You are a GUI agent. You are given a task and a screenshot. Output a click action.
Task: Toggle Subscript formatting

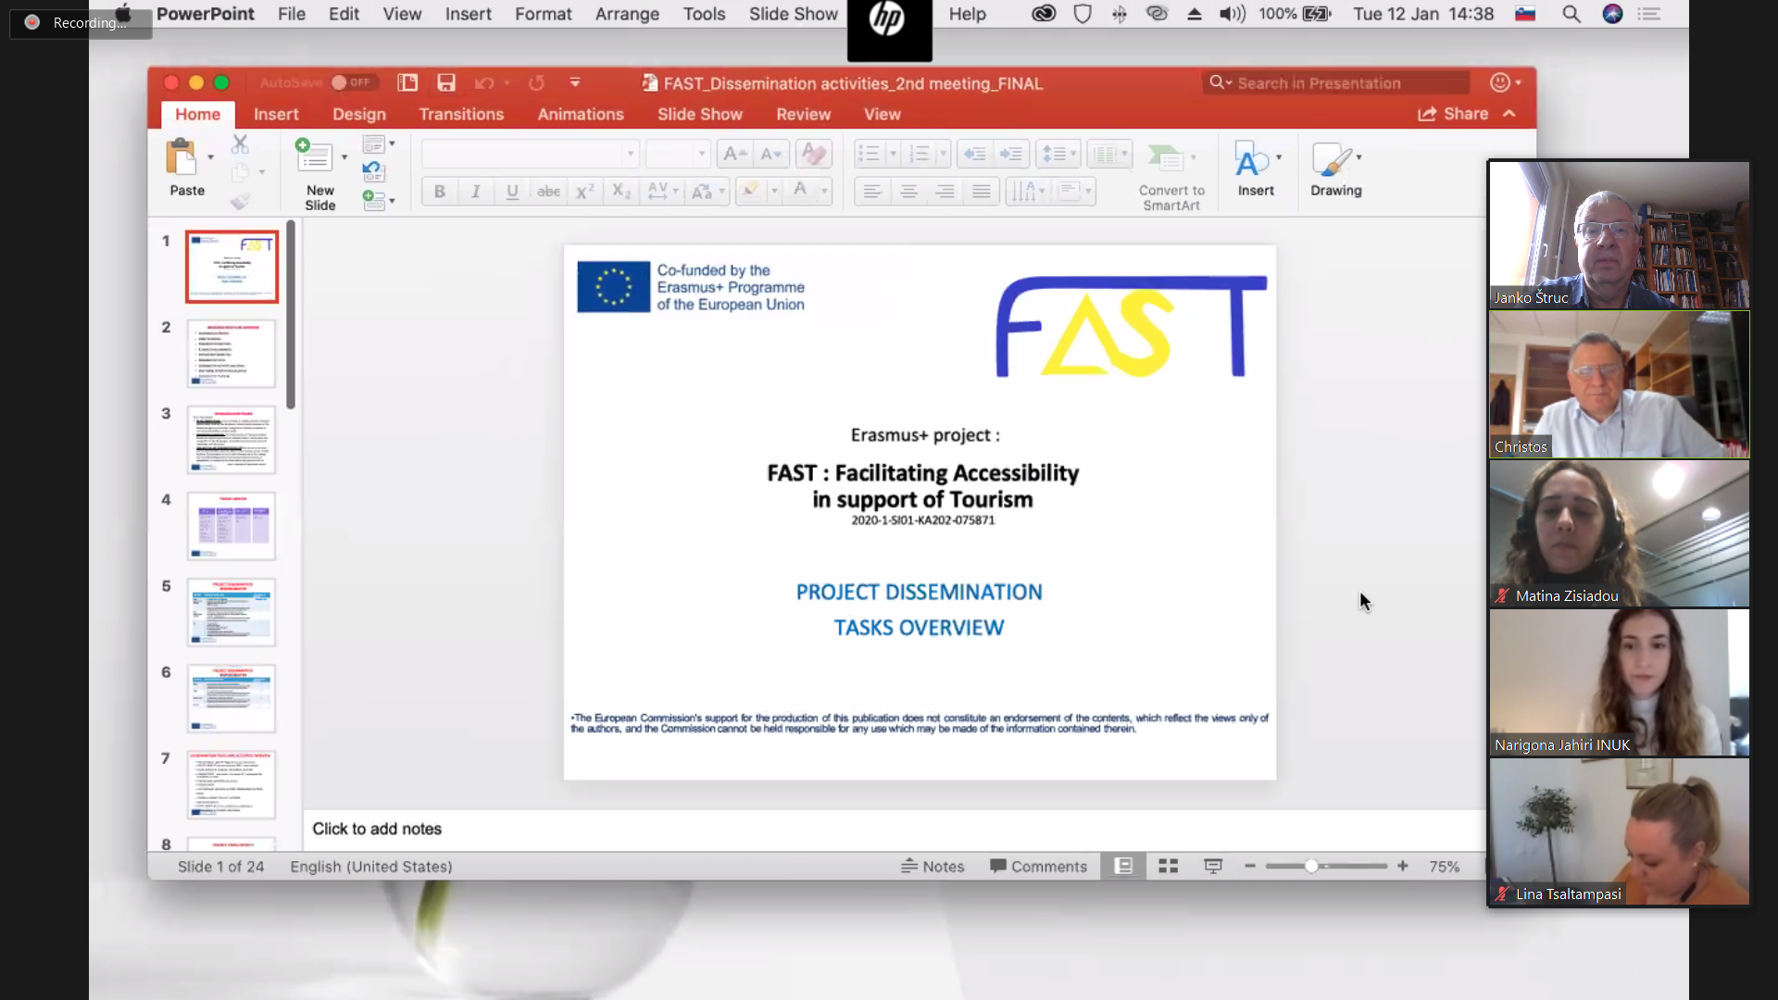(x=621, y=192)
